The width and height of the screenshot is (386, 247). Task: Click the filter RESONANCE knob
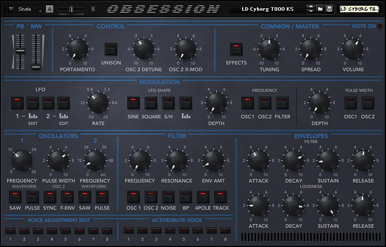[177, 161]
